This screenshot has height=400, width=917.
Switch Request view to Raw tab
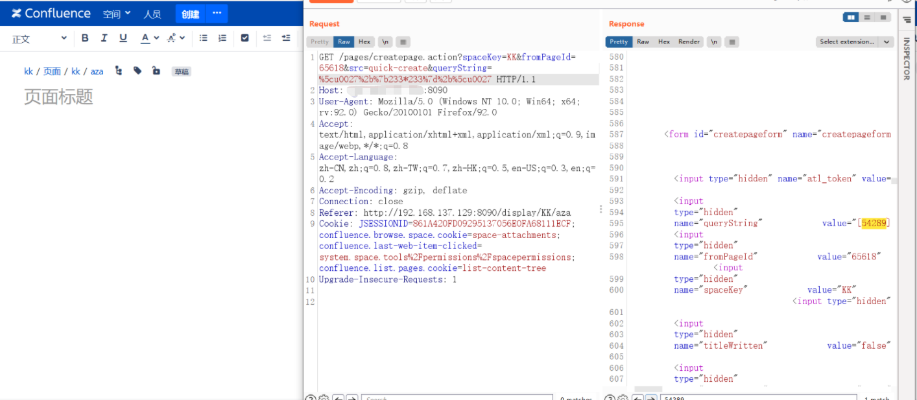coord(344,41)
